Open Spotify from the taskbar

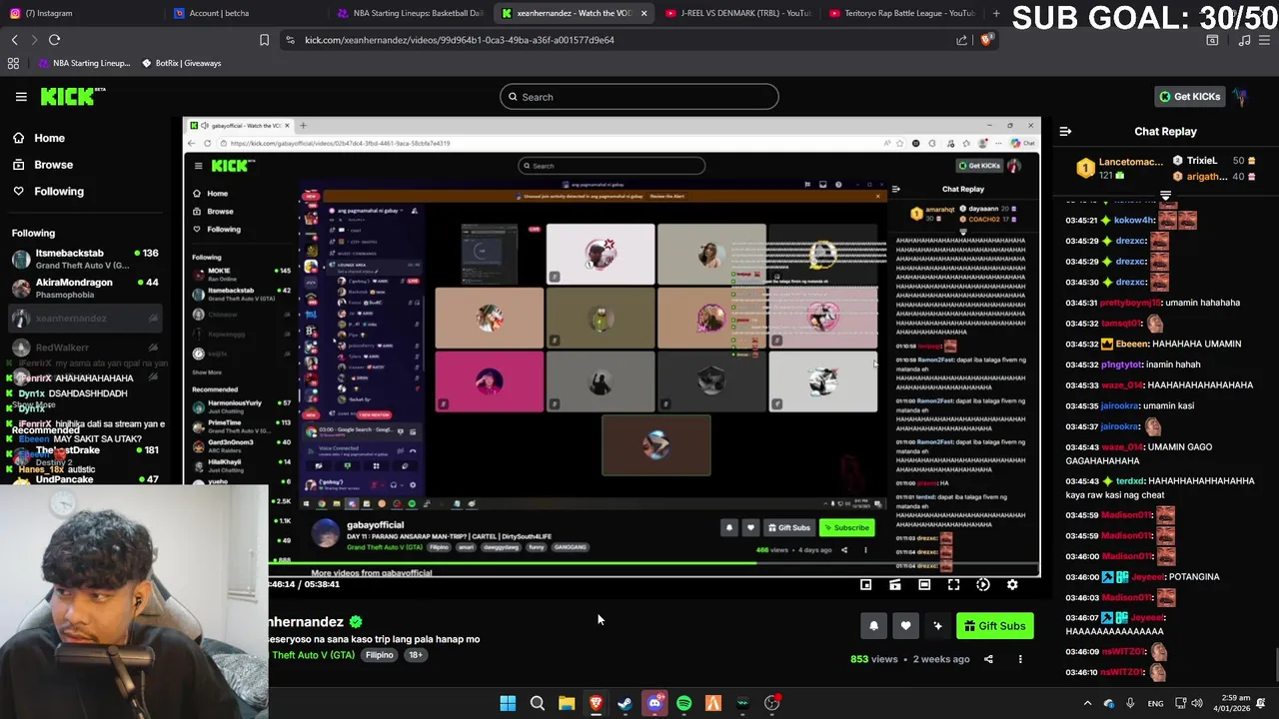[683, 703]
